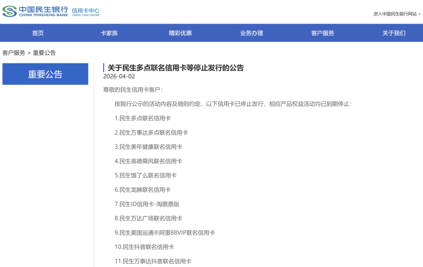Open the 客户服务 customer service menu
423x267 pixels.
point(321,33)
